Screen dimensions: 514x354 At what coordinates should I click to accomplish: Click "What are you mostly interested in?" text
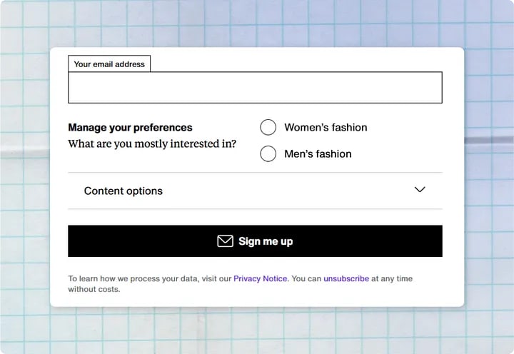point(152,143)
